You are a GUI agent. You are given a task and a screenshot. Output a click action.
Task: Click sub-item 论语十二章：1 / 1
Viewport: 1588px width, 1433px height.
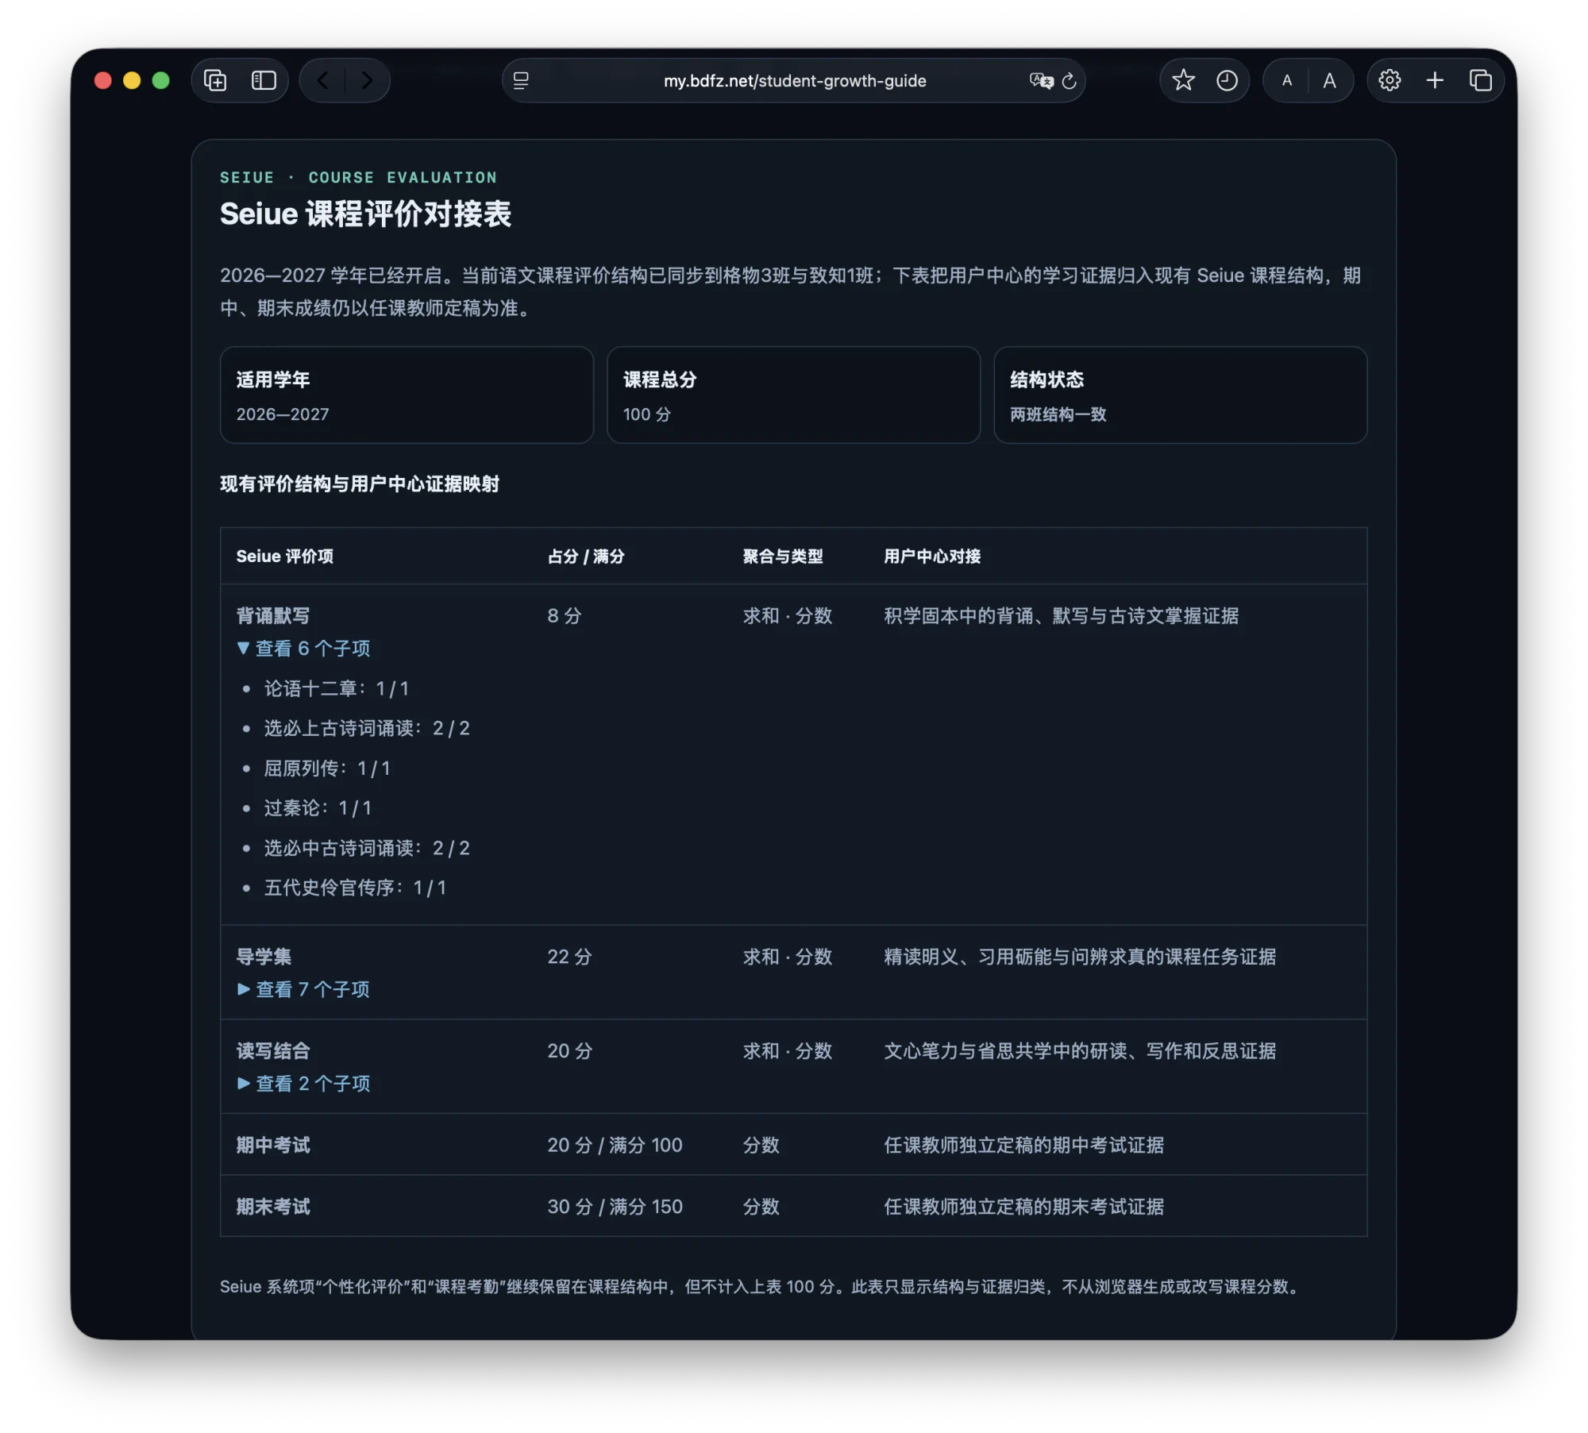coord(336,688)
